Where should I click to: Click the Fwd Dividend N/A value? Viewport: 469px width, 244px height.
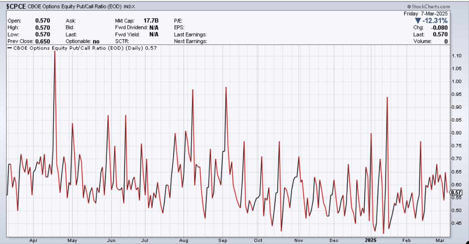pos(154,28)
